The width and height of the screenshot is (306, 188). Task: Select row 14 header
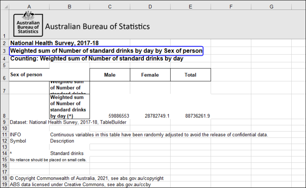pyautogui.click(x=4, y=153)
